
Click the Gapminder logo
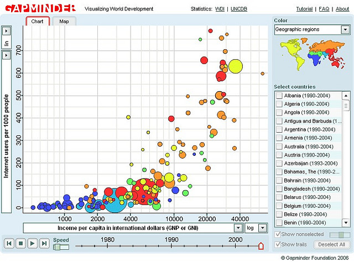39,8
